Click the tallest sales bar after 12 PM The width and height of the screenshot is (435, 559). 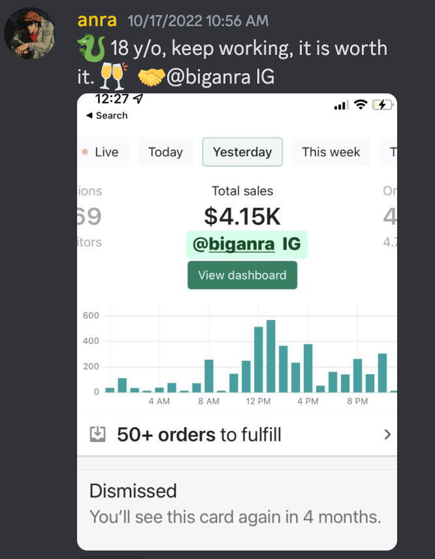[x=270, y=356]
